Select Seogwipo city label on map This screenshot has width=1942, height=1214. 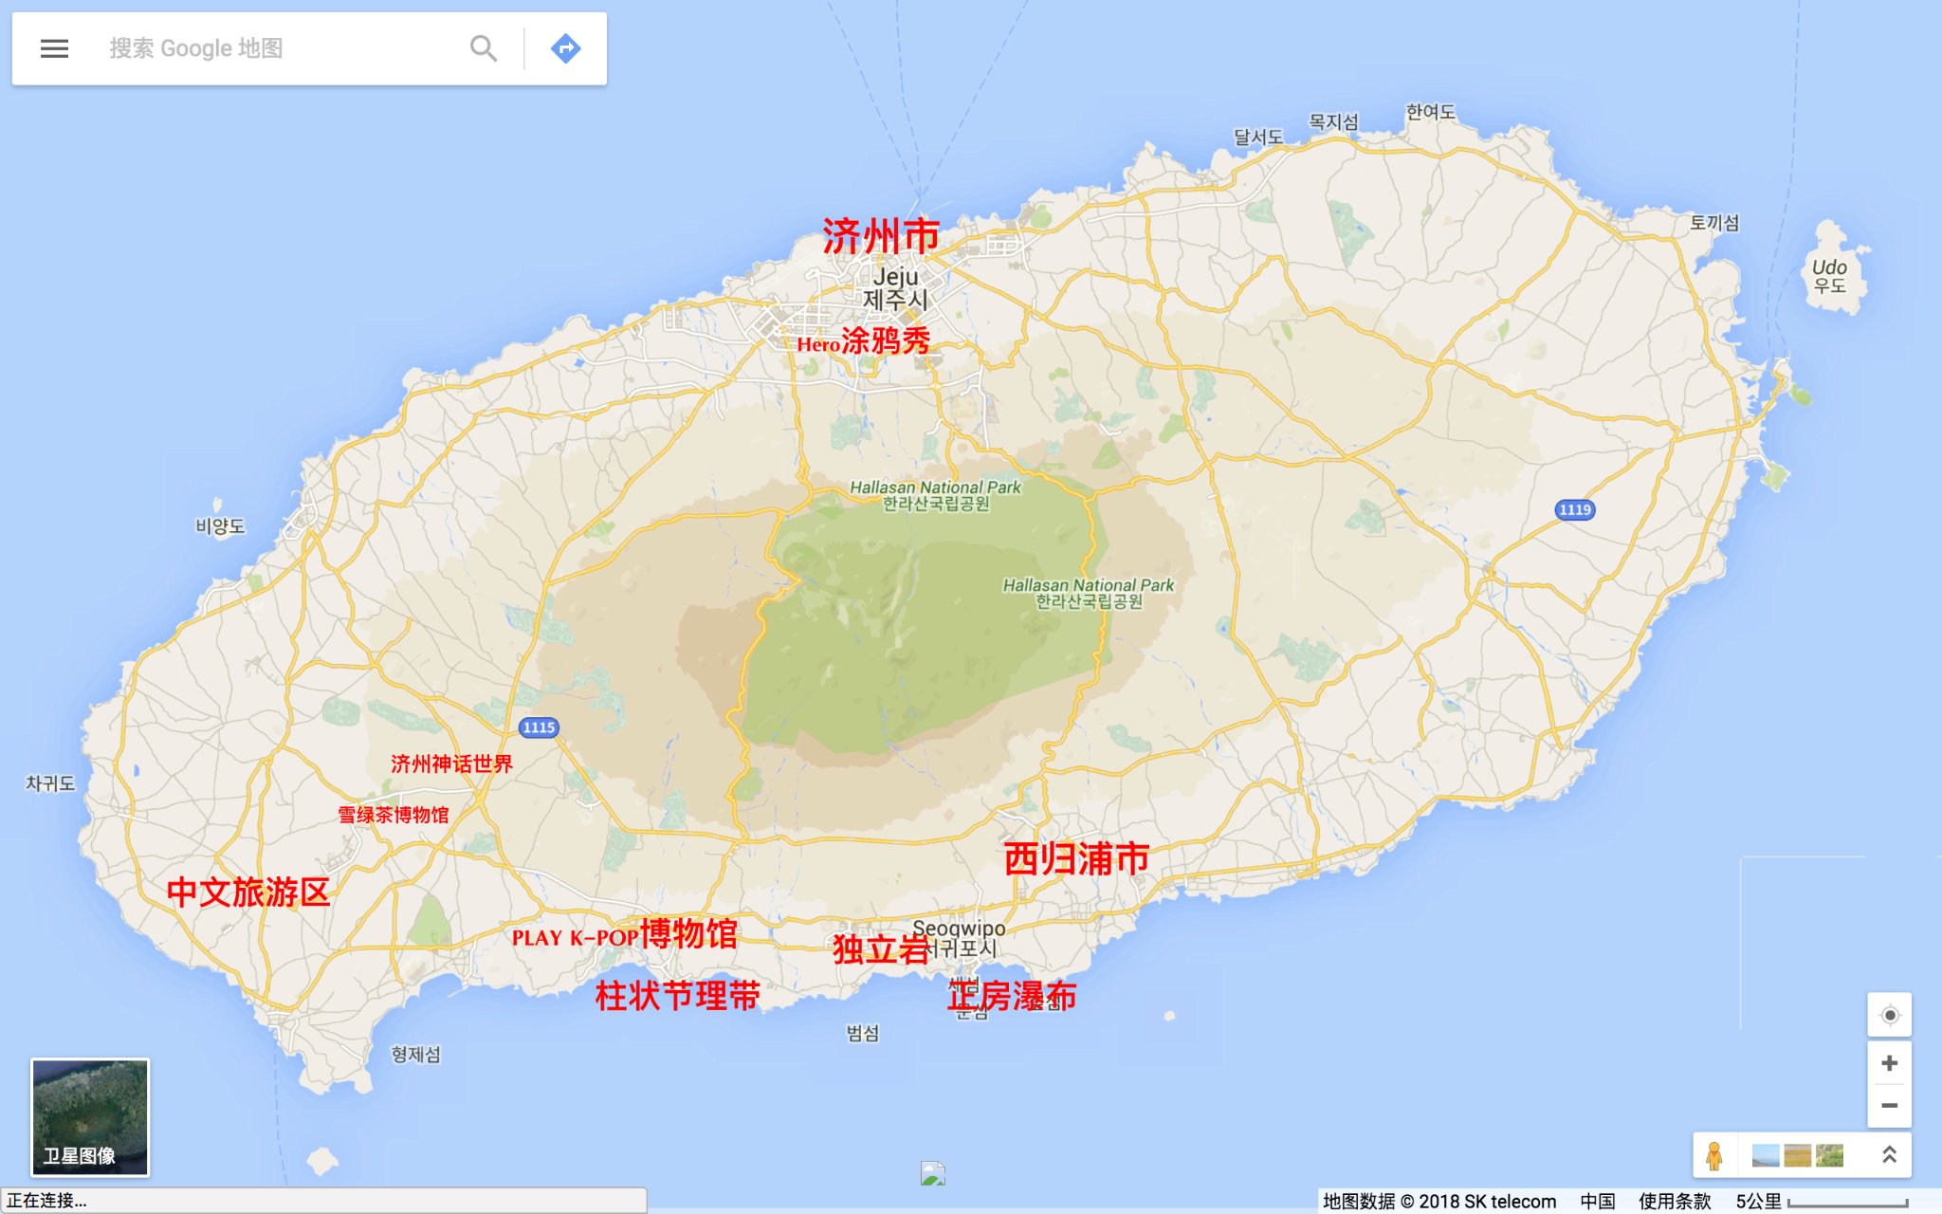[x=959, y=929]
